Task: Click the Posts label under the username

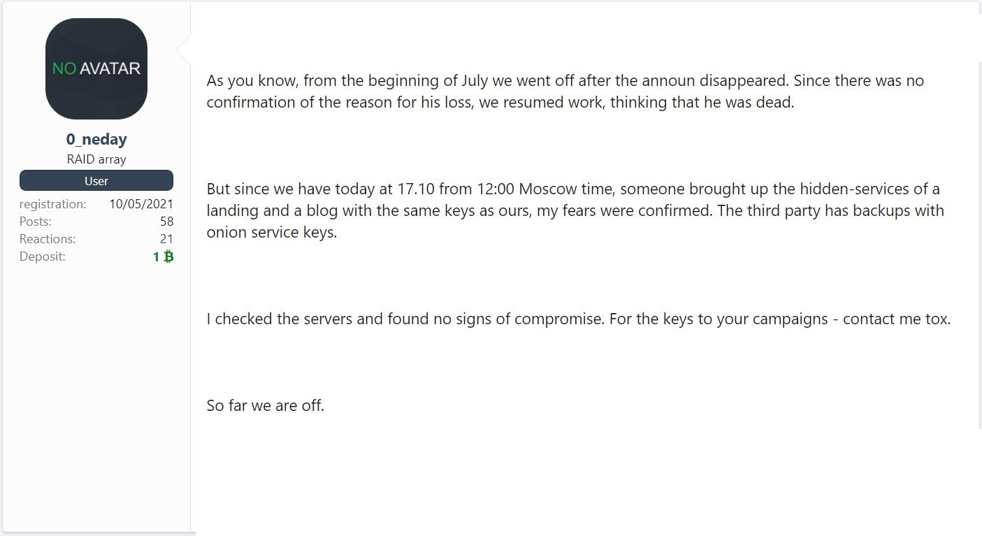Action: [36, 222]
